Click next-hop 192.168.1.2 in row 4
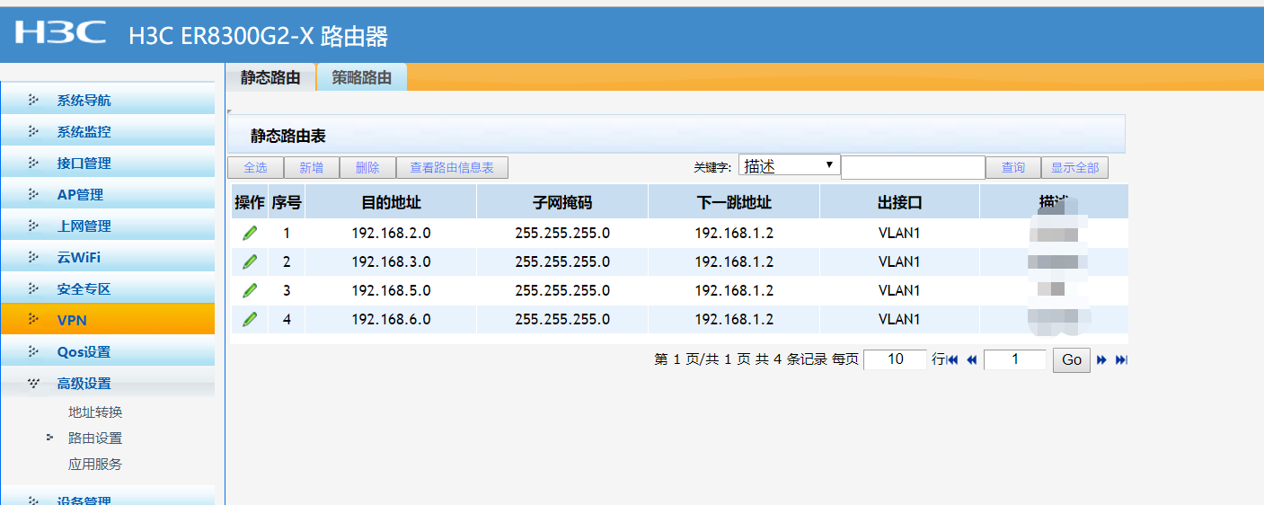The height and width of the screenshot is (505, 1264). click(x=734, y=320)
